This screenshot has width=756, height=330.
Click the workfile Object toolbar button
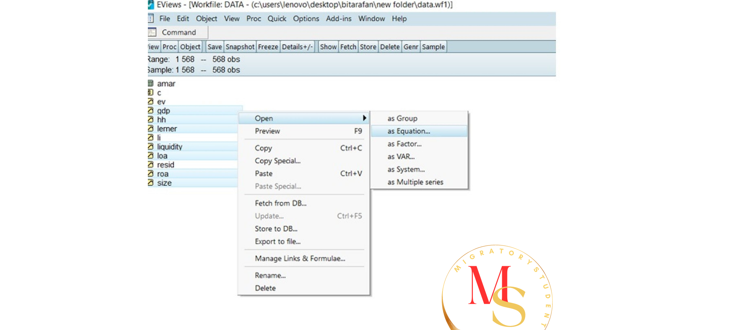pyautogui.click(x=190, y=47)
